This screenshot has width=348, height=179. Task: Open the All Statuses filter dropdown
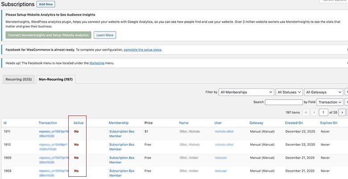coord(289,92)
